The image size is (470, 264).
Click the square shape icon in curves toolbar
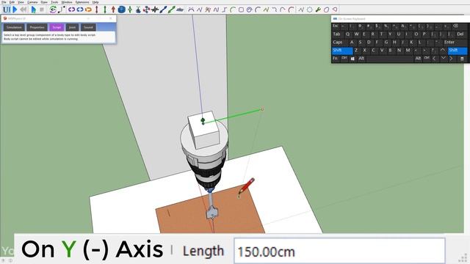(x=241, y=10)
